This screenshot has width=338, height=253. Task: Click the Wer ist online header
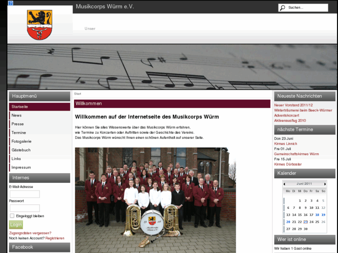(305, 240)
